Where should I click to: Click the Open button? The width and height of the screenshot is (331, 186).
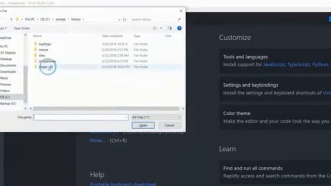(x=143, y=125)
